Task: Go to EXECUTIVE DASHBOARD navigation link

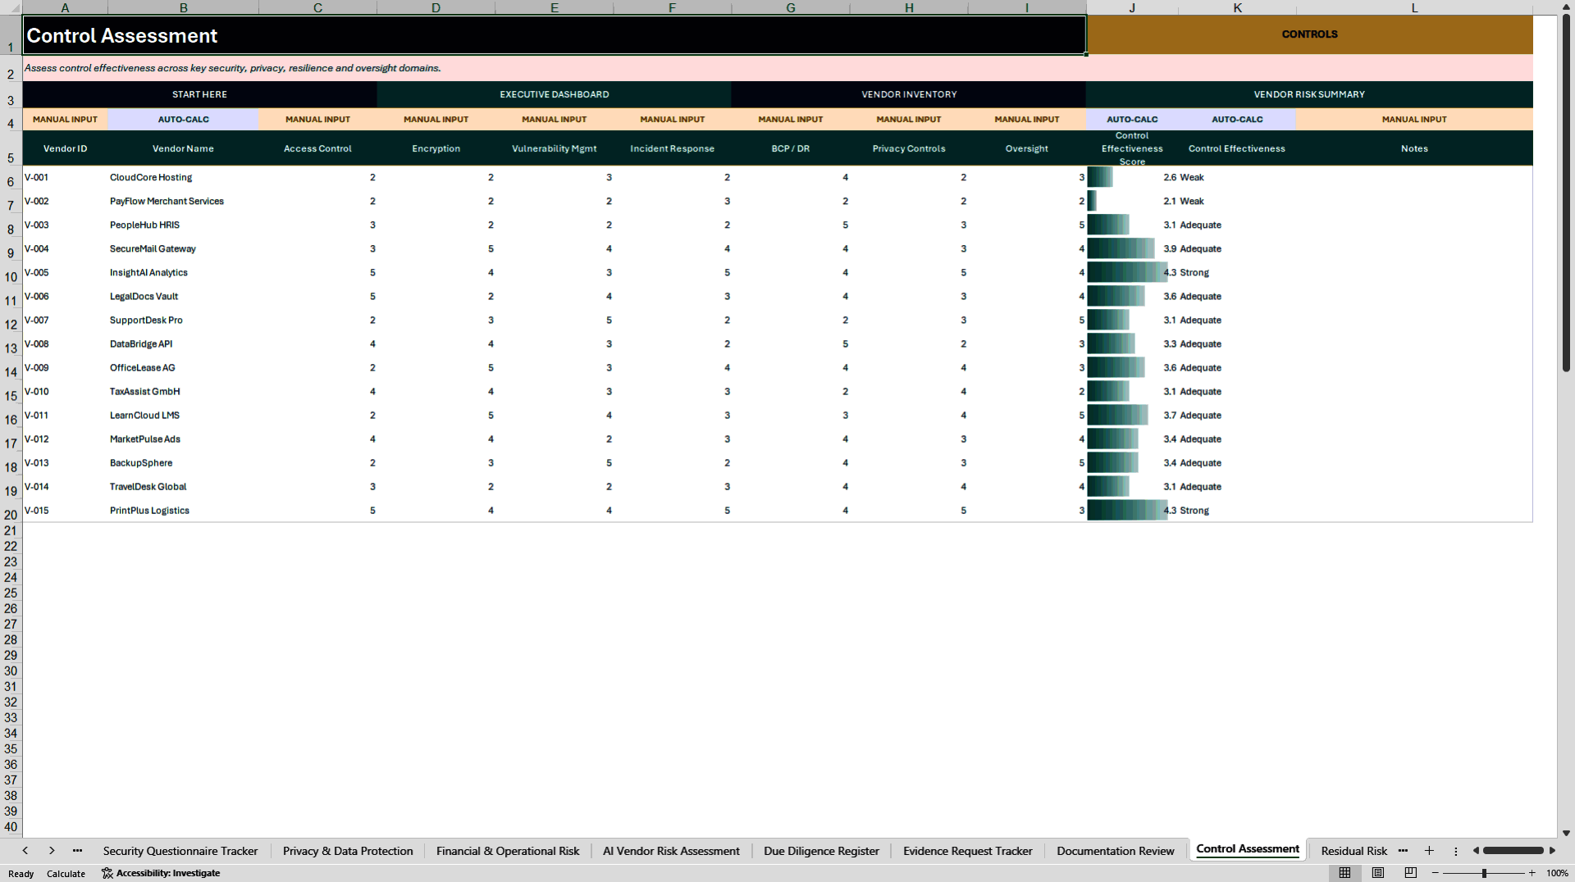Action: pyautogui.click(x=555, y=94)
